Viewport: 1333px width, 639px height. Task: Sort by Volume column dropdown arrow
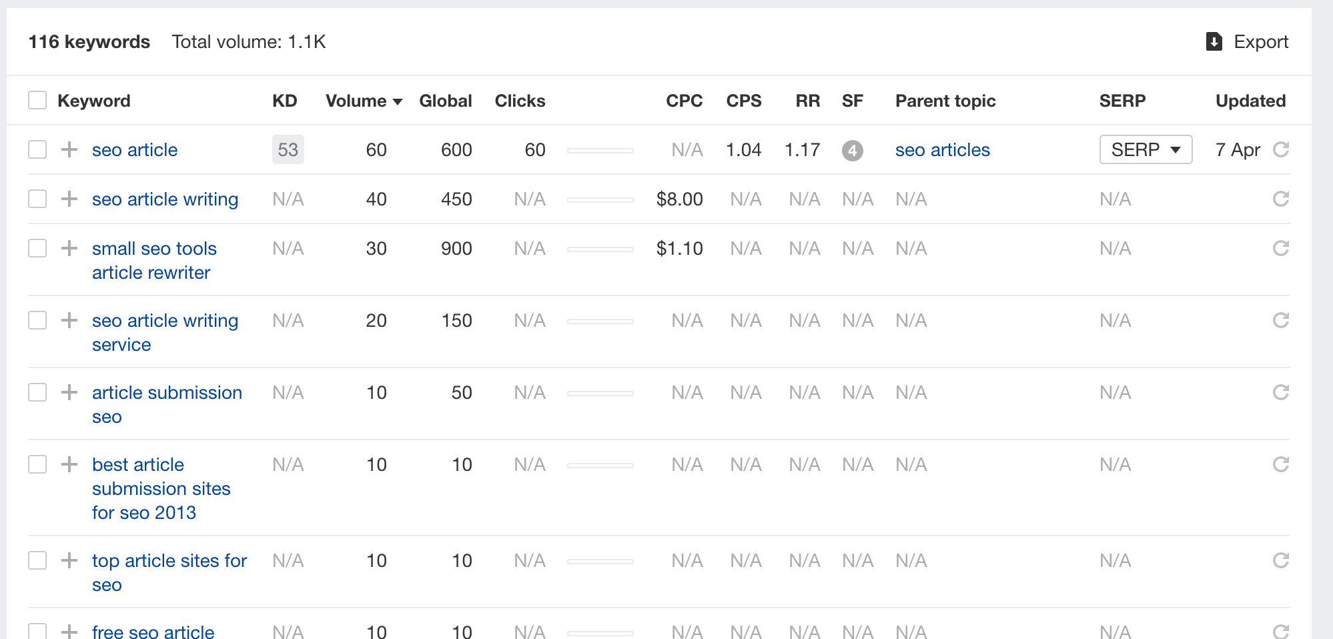coord(398,102)
